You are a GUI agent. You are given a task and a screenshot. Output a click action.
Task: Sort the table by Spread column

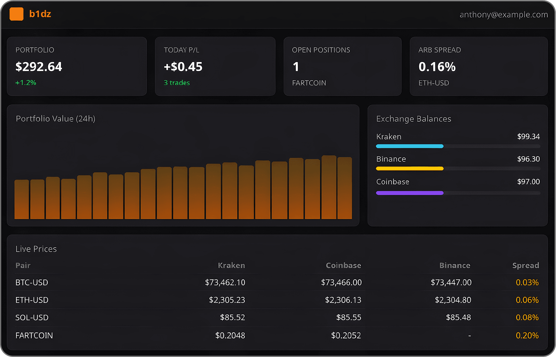pyautogui.click(x=525, y=265)
